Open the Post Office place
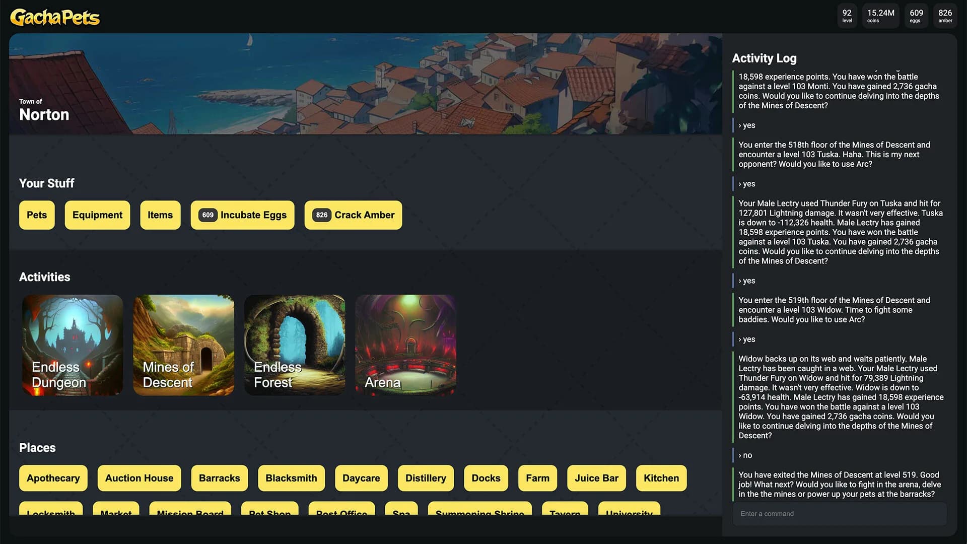 click(342, 509)
